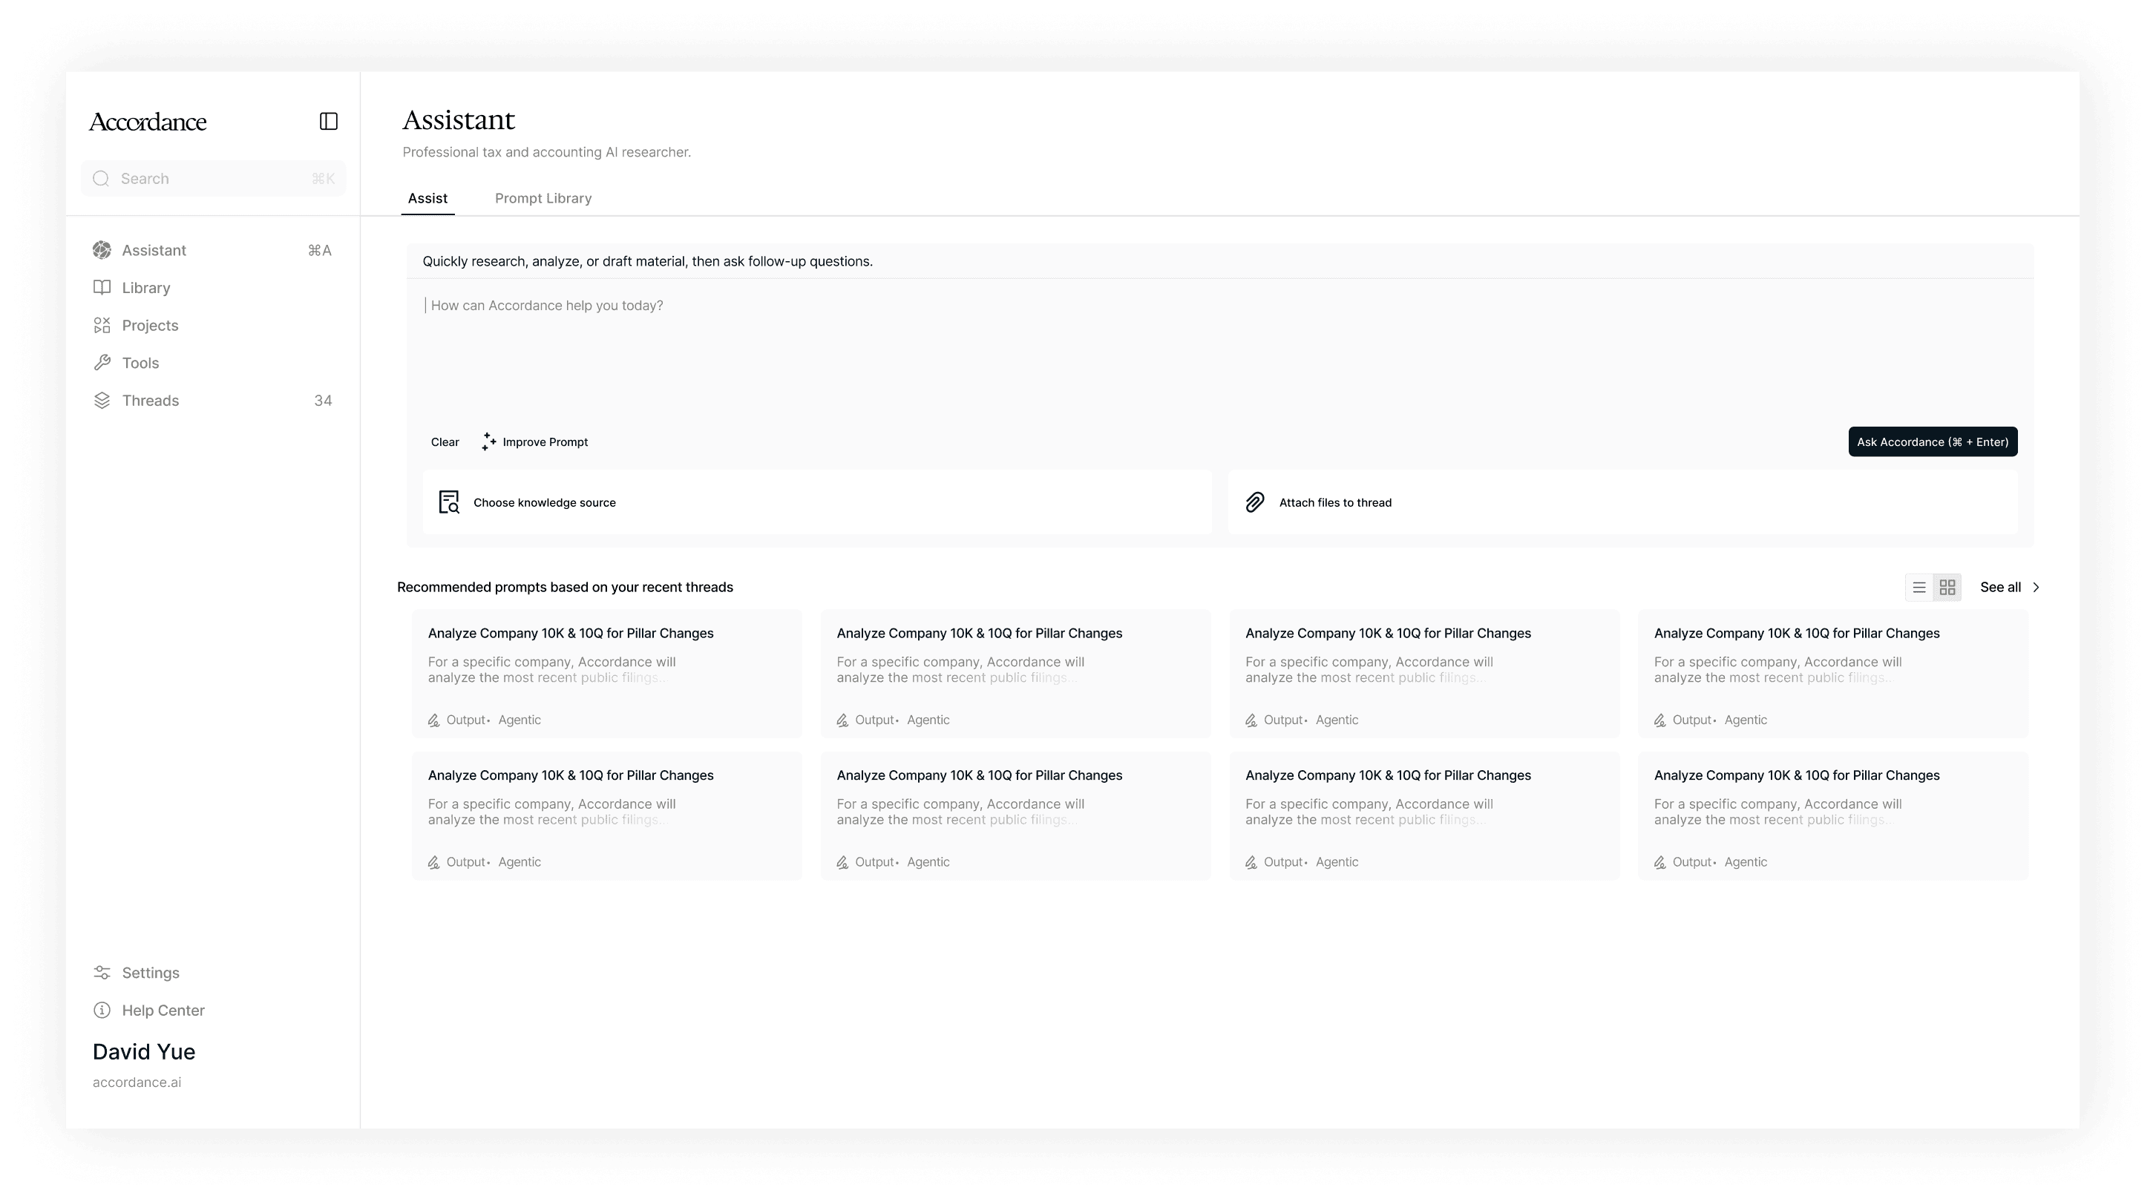Click the Help Center info icon
Image resolution: width=2156 pixels, height=1199 pixels.
[102, 1011]
